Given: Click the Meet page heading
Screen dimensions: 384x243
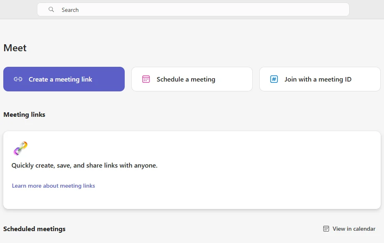Looking at the screenshot, I should pyautogui.click(x=15, y=48).
